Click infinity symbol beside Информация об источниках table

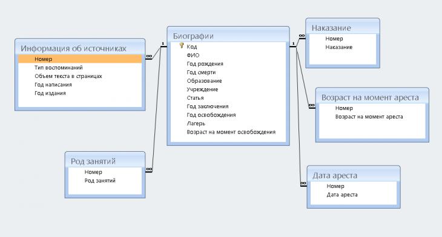149,57
